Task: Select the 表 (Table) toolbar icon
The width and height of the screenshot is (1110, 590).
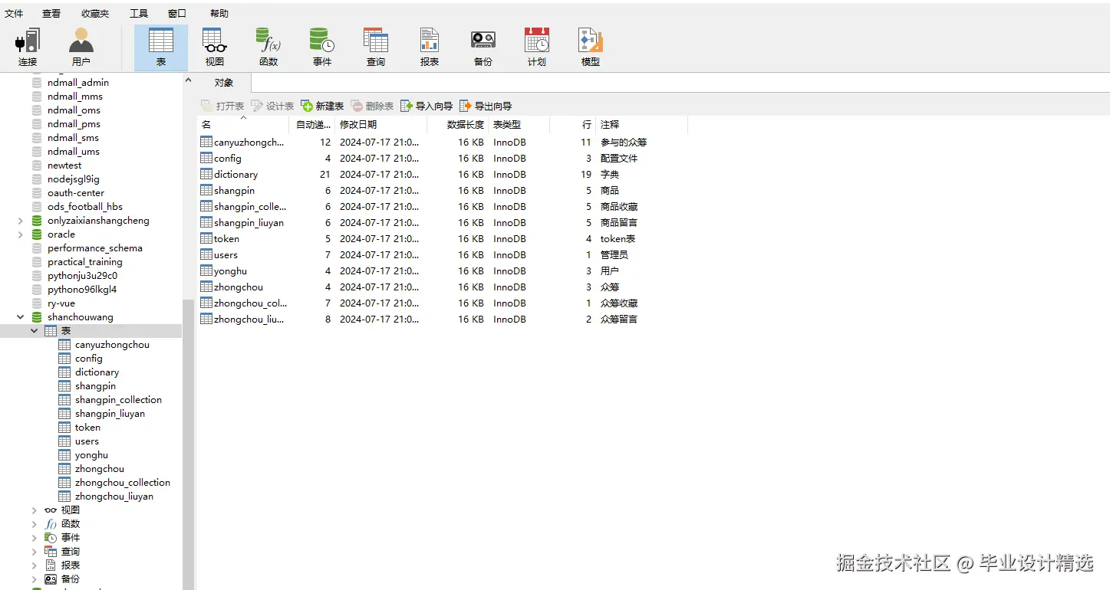Action: pos(161,48)
